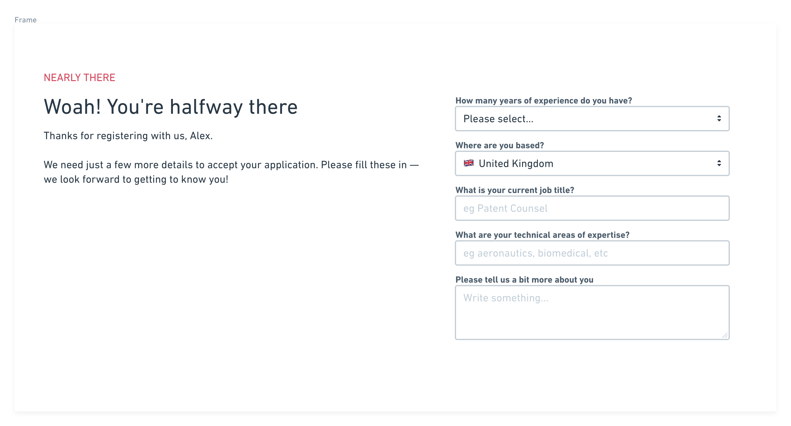Click the 'Thanks for registering with us' text
This screenshot has width=791, height=426.
pyautogui.click(x=128, y=136)
